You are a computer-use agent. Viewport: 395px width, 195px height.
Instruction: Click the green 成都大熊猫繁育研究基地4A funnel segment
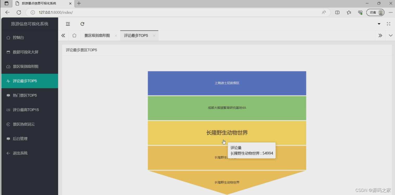click(x=227, y=108)
